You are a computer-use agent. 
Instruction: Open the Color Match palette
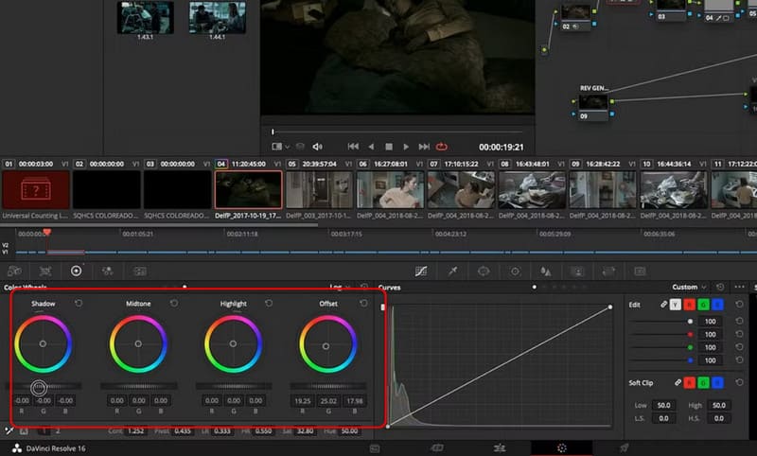45,272
